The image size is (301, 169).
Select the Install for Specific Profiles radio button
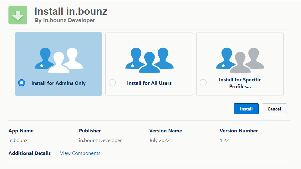[x=203, y=83]
